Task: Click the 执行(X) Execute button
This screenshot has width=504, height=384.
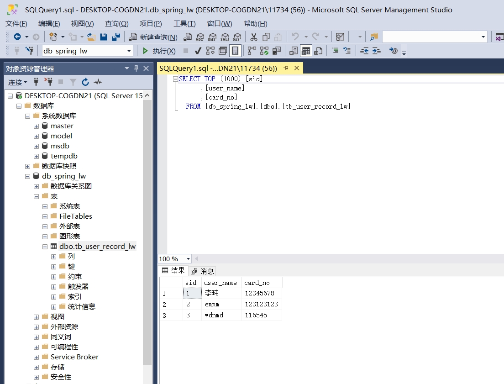Action: 159,51
